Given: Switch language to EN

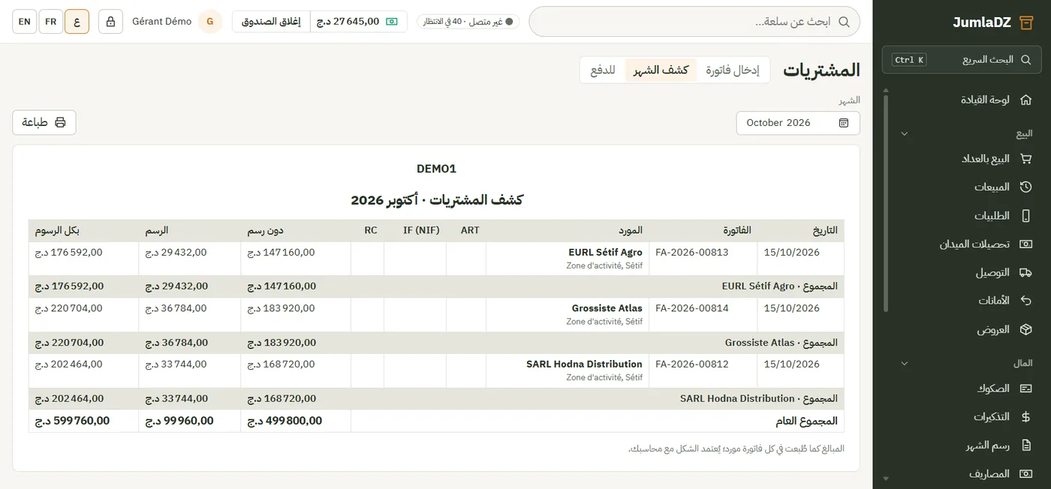Looking at the screenshot, I should [25, 22].
